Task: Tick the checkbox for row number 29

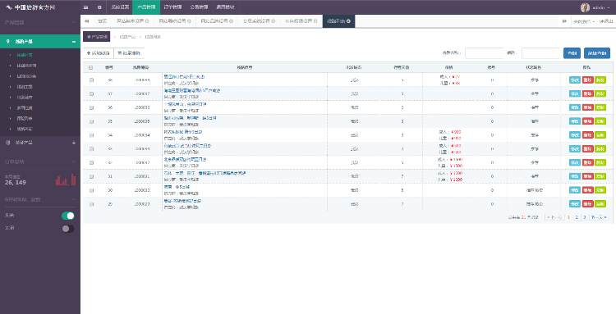Action: pos(91,204)
